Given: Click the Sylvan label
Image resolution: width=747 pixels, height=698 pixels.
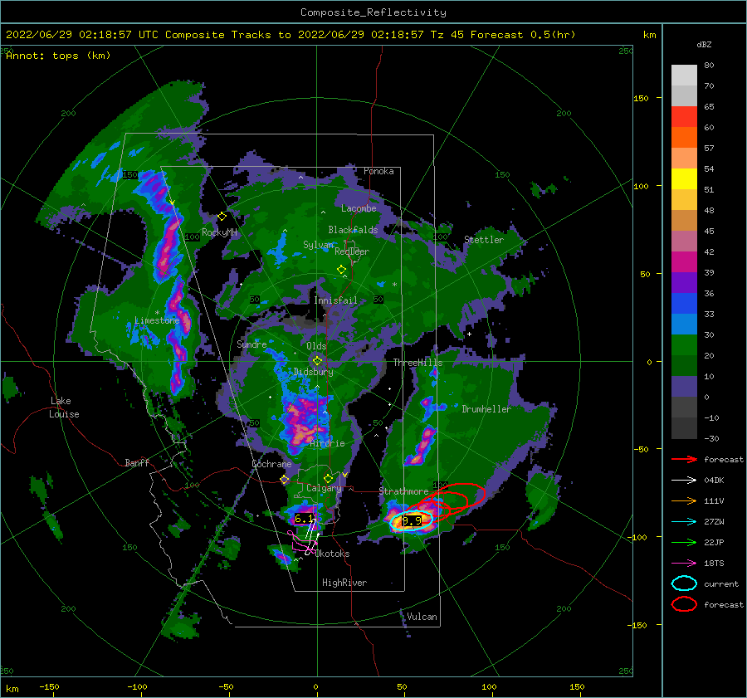Looking at the screenshot, I should point(318,245).
